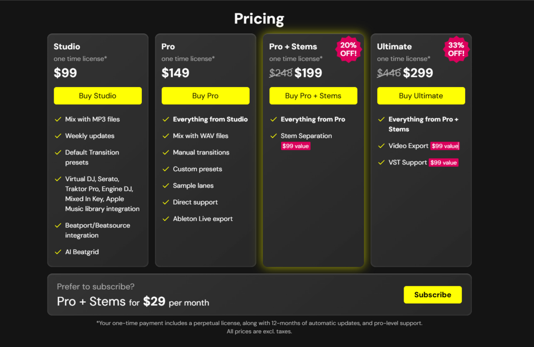This screenshot has width=534, height=347.
Task: Click the checkmark beside Mix with MP3 files
Action: coord(58,119)
